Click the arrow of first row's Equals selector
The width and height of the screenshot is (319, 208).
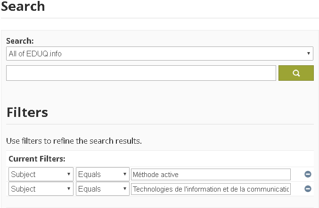125,174
